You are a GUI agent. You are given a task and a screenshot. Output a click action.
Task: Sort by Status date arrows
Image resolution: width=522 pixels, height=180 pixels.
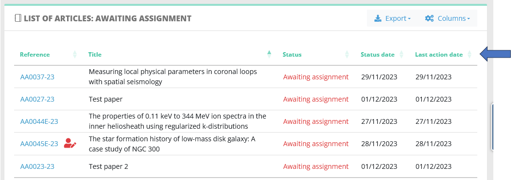[x=401, y=54]
